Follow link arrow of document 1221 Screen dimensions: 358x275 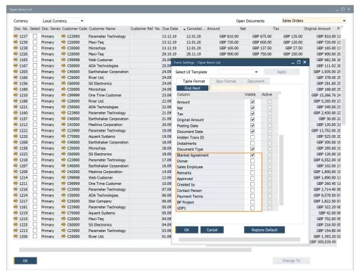pyautogui.click(x=15, y=107)
